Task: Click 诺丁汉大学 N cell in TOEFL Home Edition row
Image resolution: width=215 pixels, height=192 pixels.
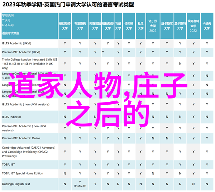Action: pos(153,173)
